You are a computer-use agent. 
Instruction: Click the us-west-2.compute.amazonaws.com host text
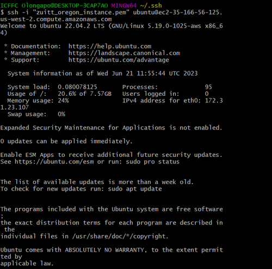56,19
